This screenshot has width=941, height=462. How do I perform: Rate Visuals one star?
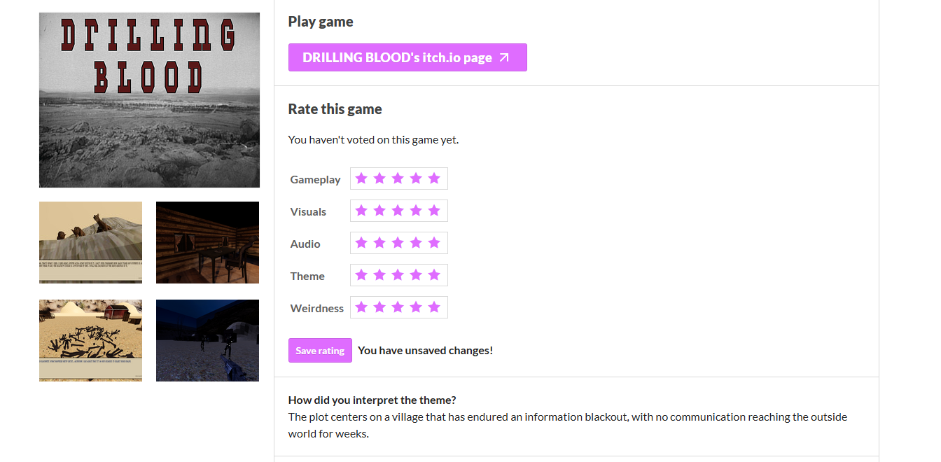[361, 211]
